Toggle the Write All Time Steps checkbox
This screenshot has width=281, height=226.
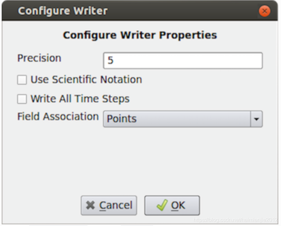pos(22,99)
